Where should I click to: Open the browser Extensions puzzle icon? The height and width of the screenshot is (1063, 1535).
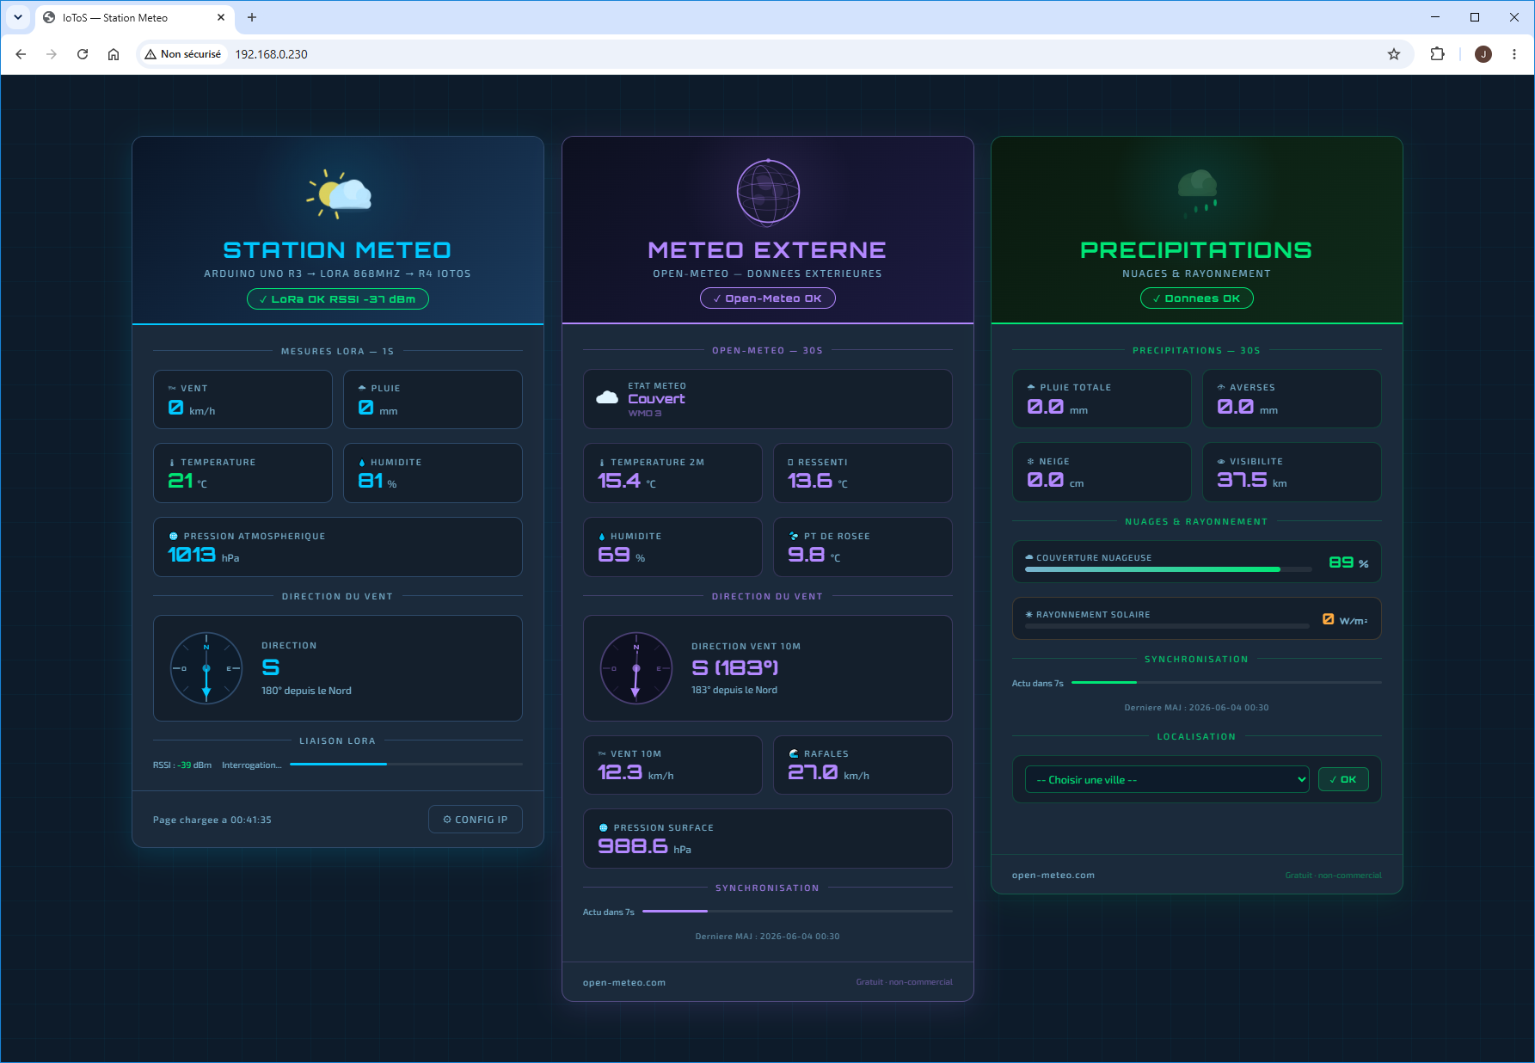1437,54
